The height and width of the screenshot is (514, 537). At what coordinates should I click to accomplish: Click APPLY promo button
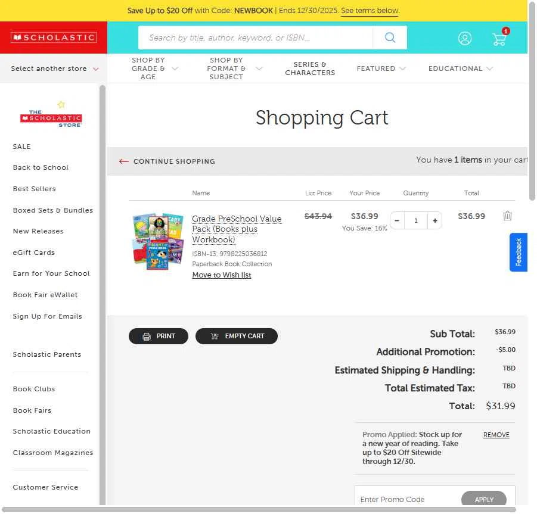[483, 499]
